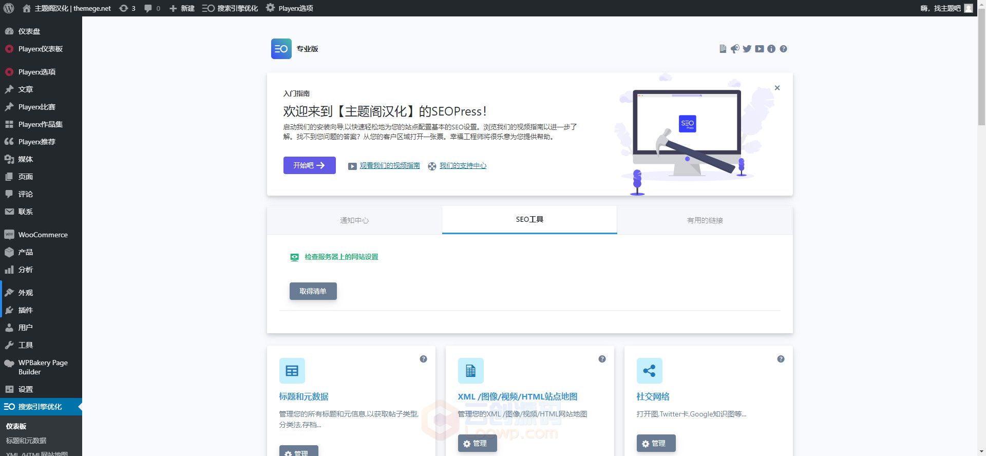The image size is (986, 456).
Task: Click the 标题和元数据 card icon
Action: (292, 371)
